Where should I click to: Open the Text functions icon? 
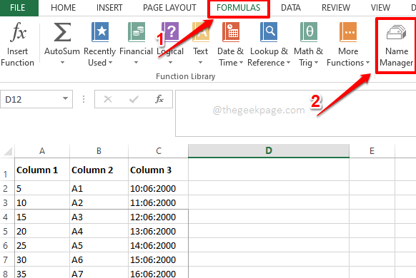click(x=201, y=32)
